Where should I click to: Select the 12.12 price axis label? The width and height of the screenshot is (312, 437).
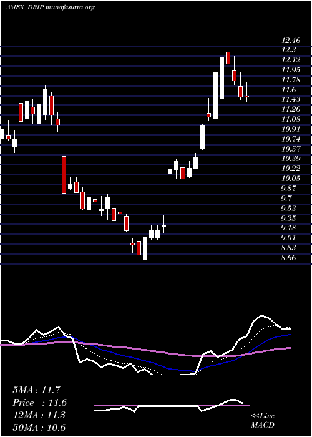[291, 60]
